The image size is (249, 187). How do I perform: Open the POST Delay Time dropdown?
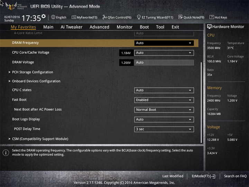[164, 129]
